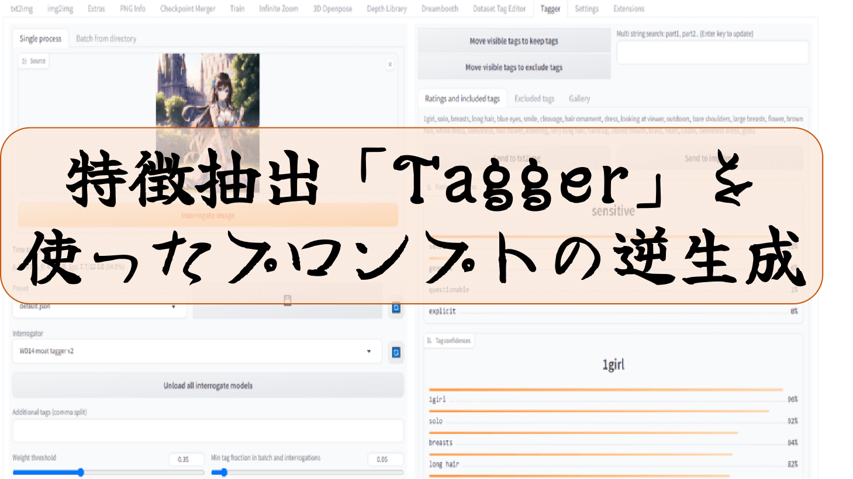Show the Ratings and included tags tab
Screen dimensions: 853x479
pos(462,99)
